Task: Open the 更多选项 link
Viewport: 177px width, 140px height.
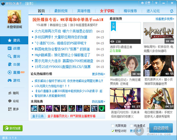Action: coord(136,131)
